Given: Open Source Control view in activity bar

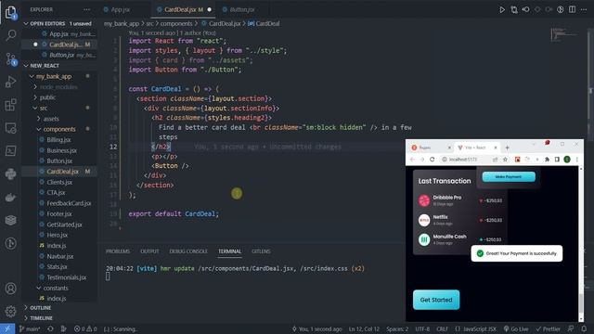Looking at the screenshot, I should pyautogui.click(x=10, y=58).
